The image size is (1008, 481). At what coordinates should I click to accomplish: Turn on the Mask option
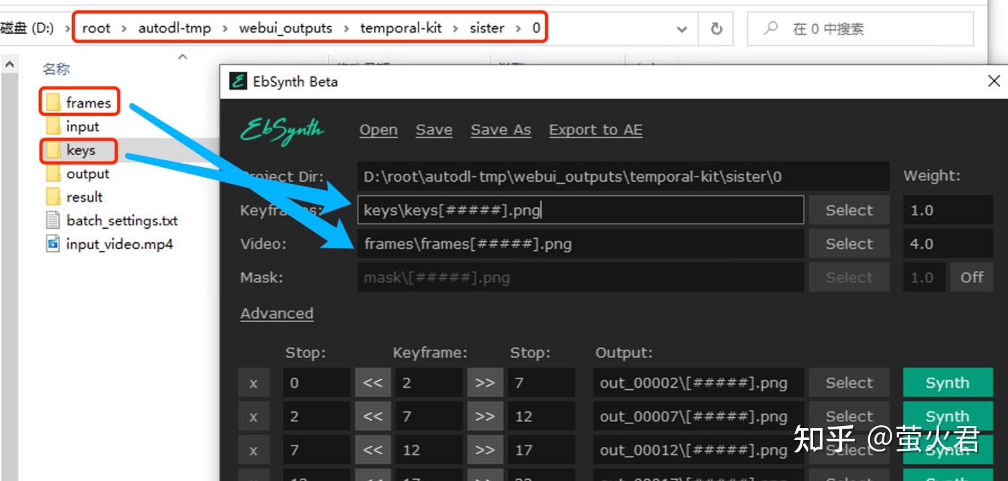coord(971,276)
